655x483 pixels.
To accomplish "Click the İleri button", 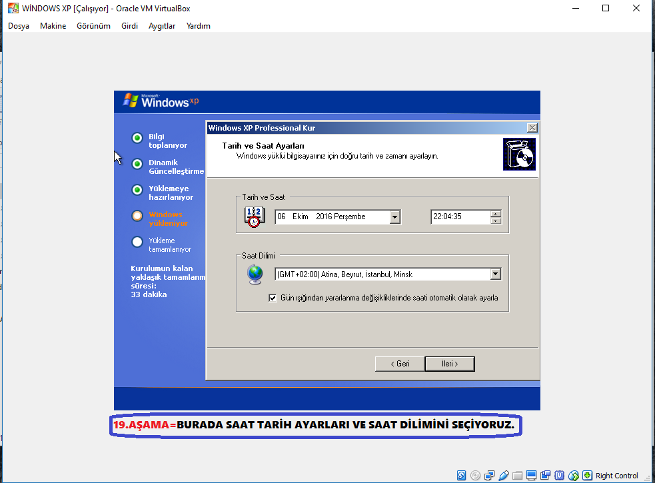I will point(450,364).
